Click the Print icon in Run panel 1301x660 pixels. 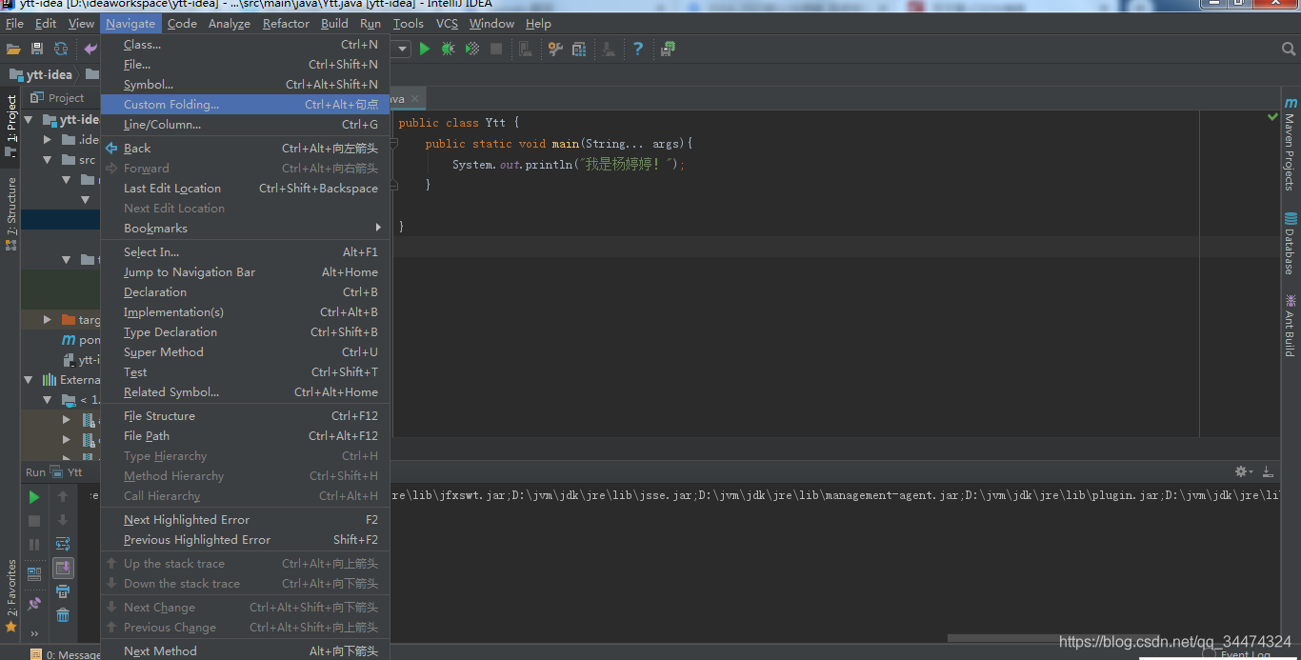(x=63, y=591)
